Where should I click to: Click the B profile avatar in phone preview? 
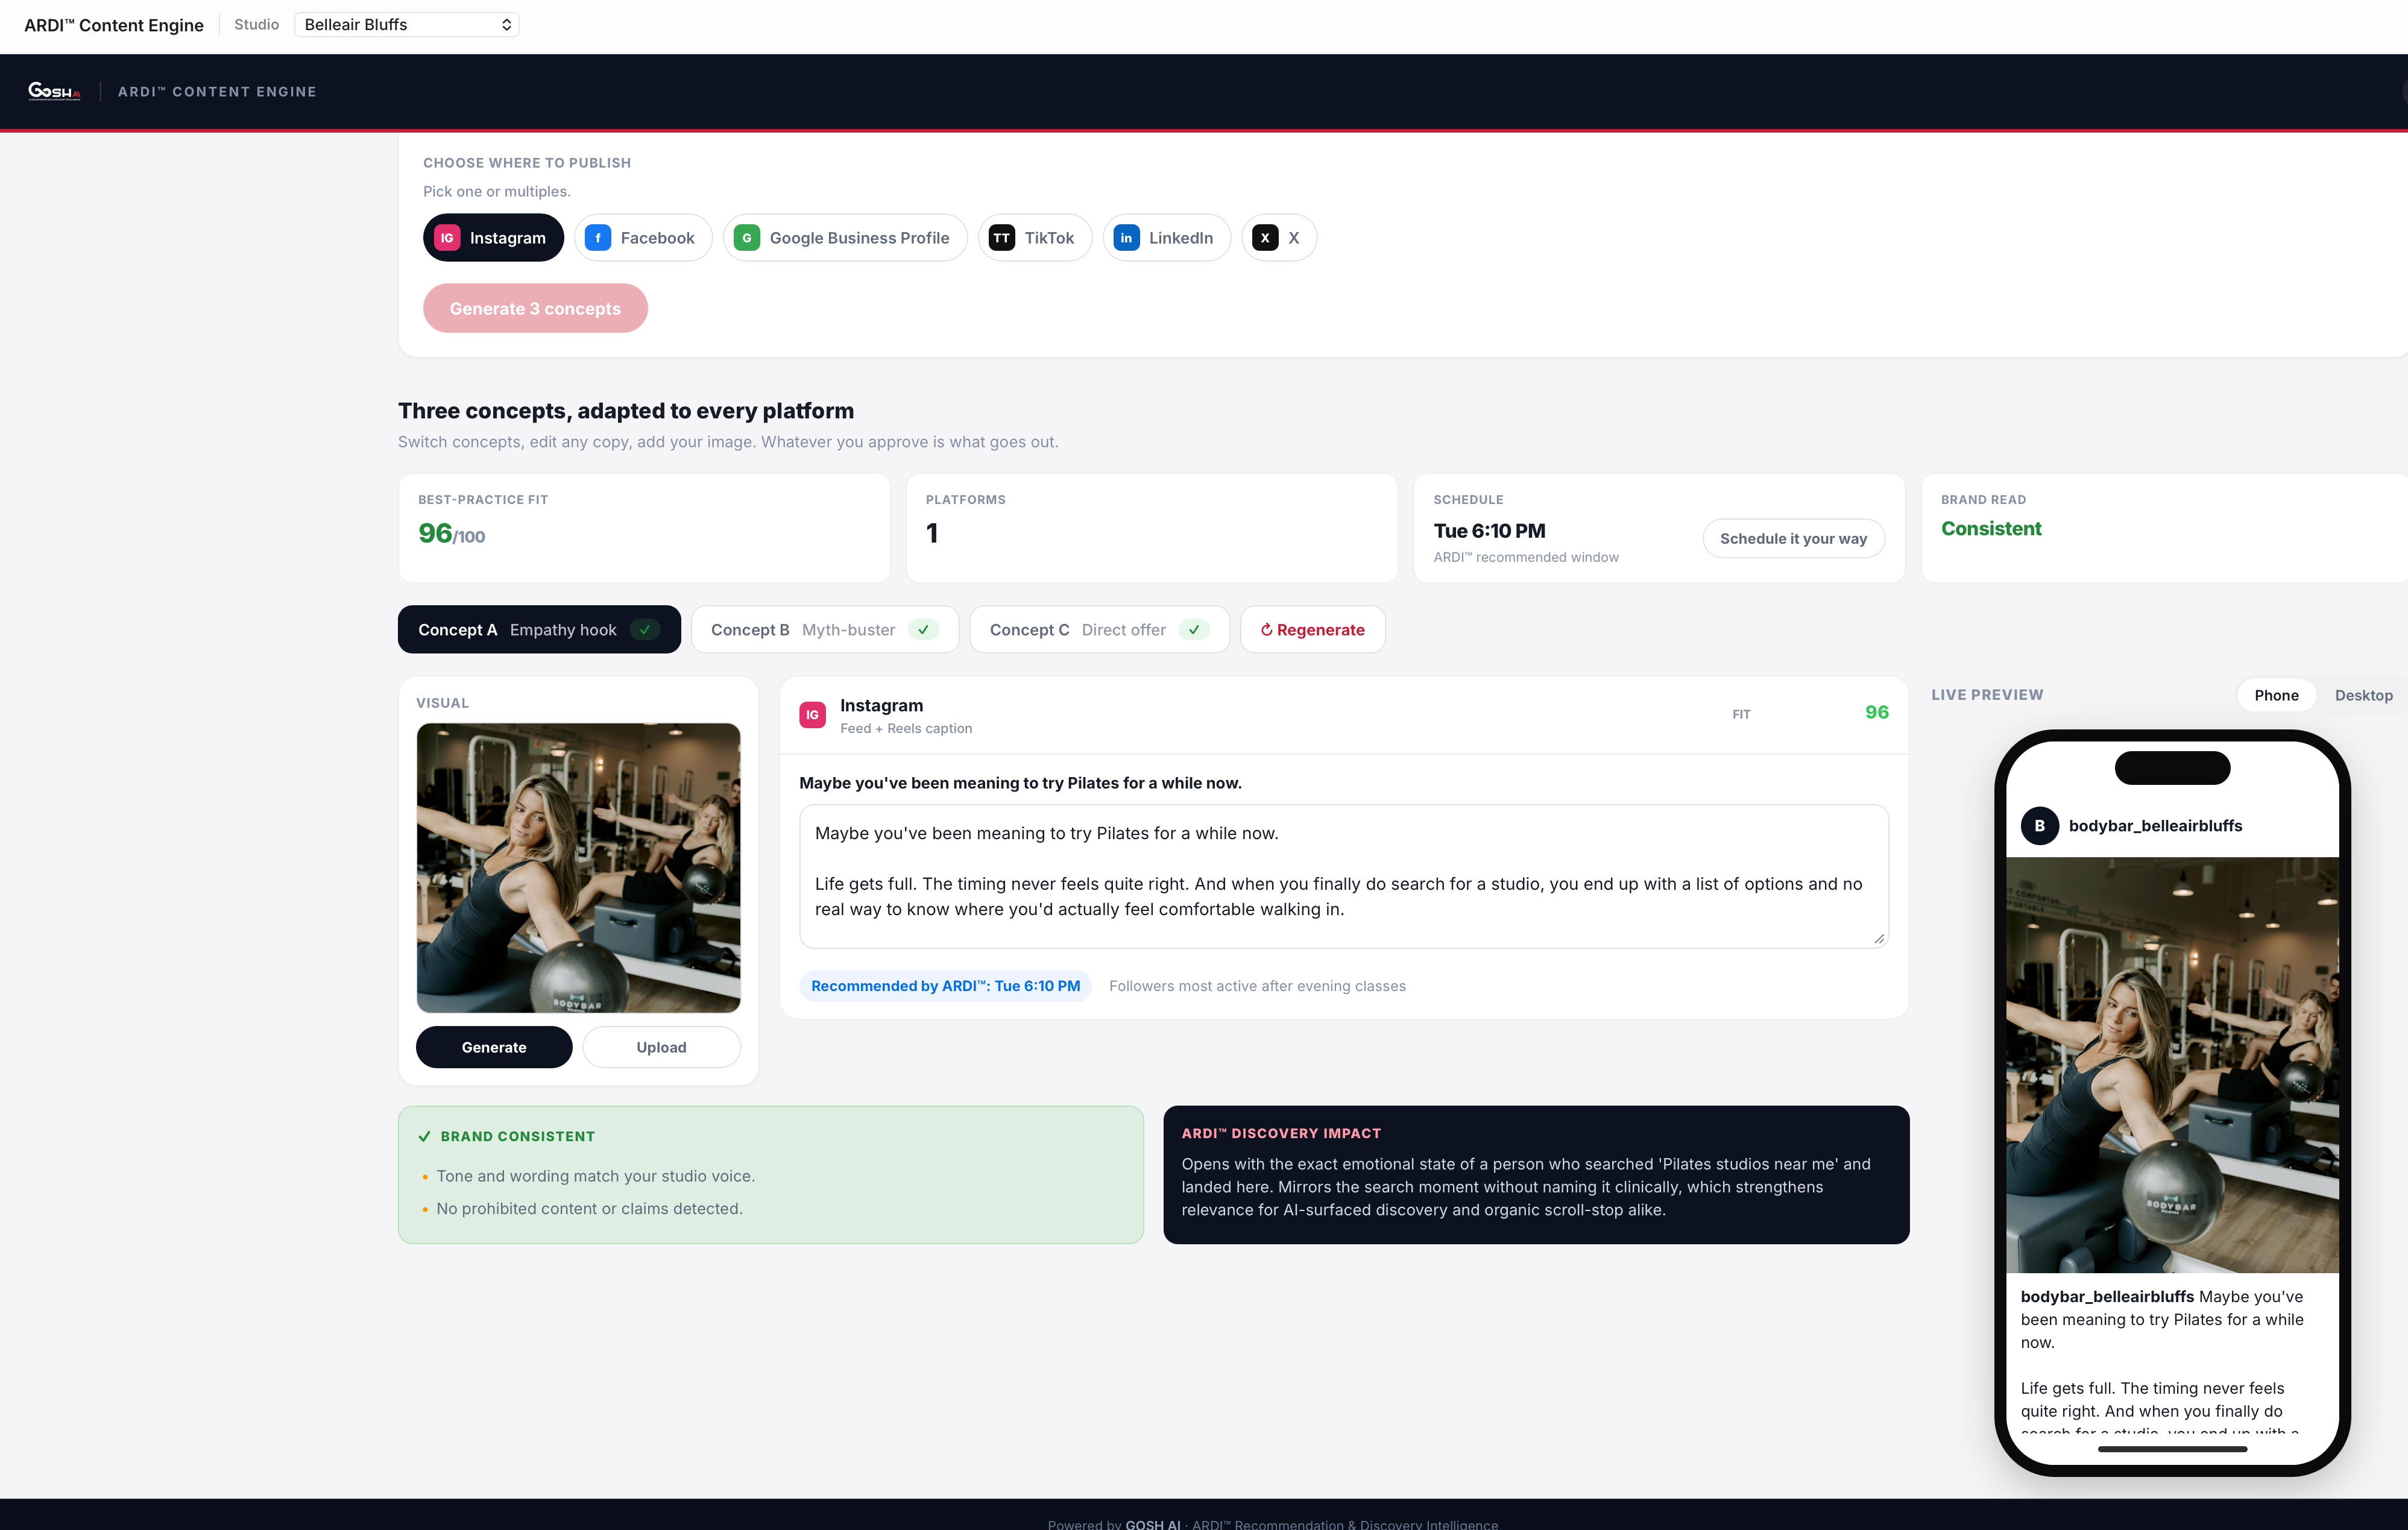[x=2039, y=825]
